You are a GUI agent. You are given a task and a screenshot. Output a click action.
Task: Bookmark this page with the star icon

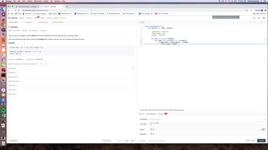[247, 10]
